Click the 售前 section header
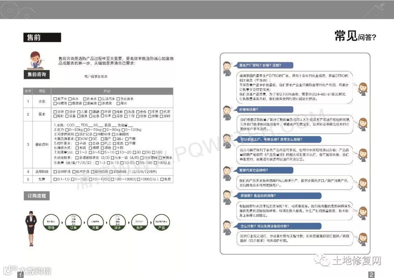The height and width of the screenshot is (278, 394). (42, 37)
